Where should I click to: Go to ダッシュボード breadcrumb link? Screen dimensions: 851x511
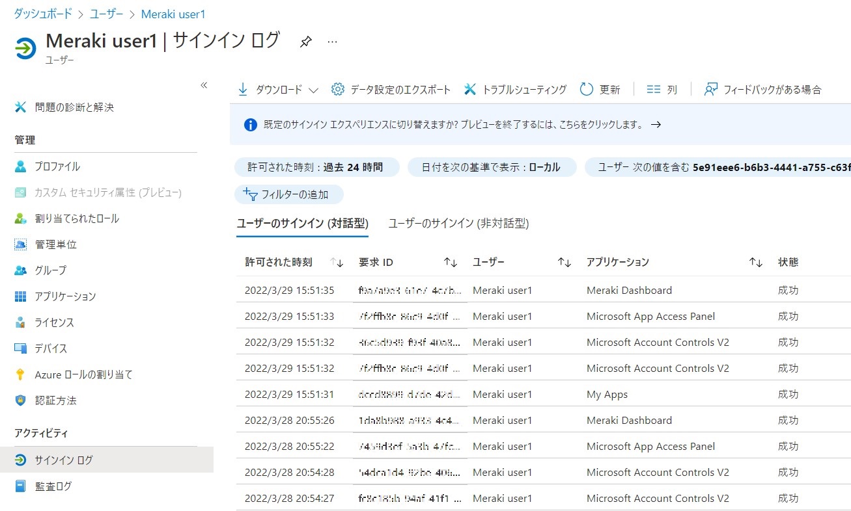(x=43, y=14)
